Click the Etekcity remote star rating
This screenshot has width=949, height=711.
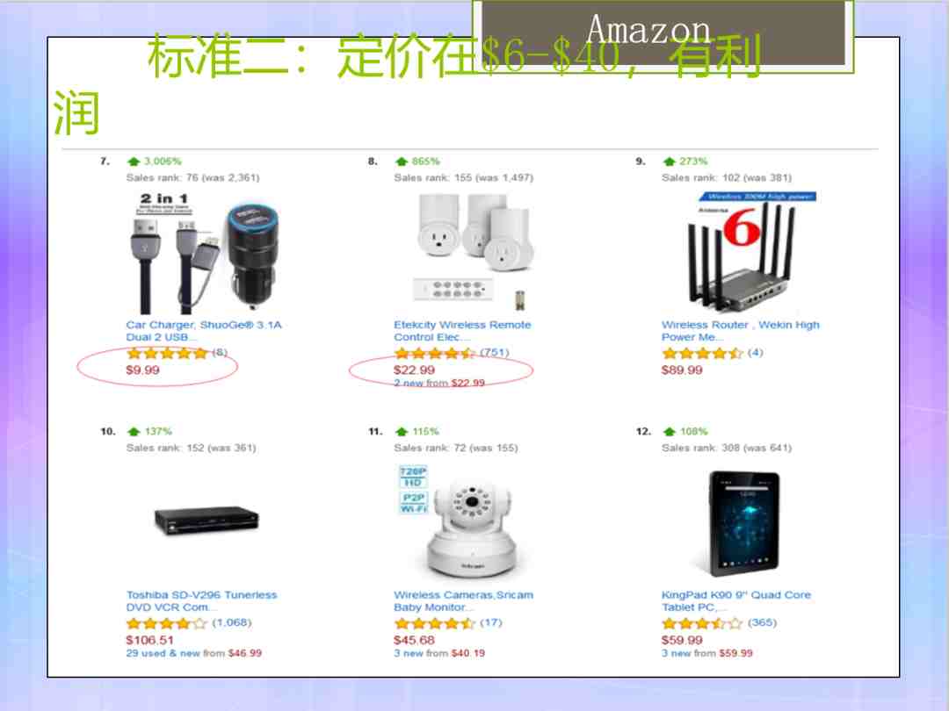tap(435, 353)
